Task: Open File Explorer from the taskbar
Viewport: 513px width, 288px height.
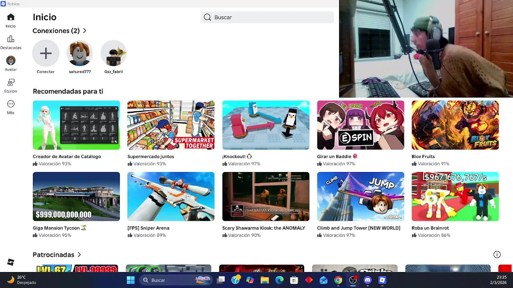Action: [x=265, y=280]
